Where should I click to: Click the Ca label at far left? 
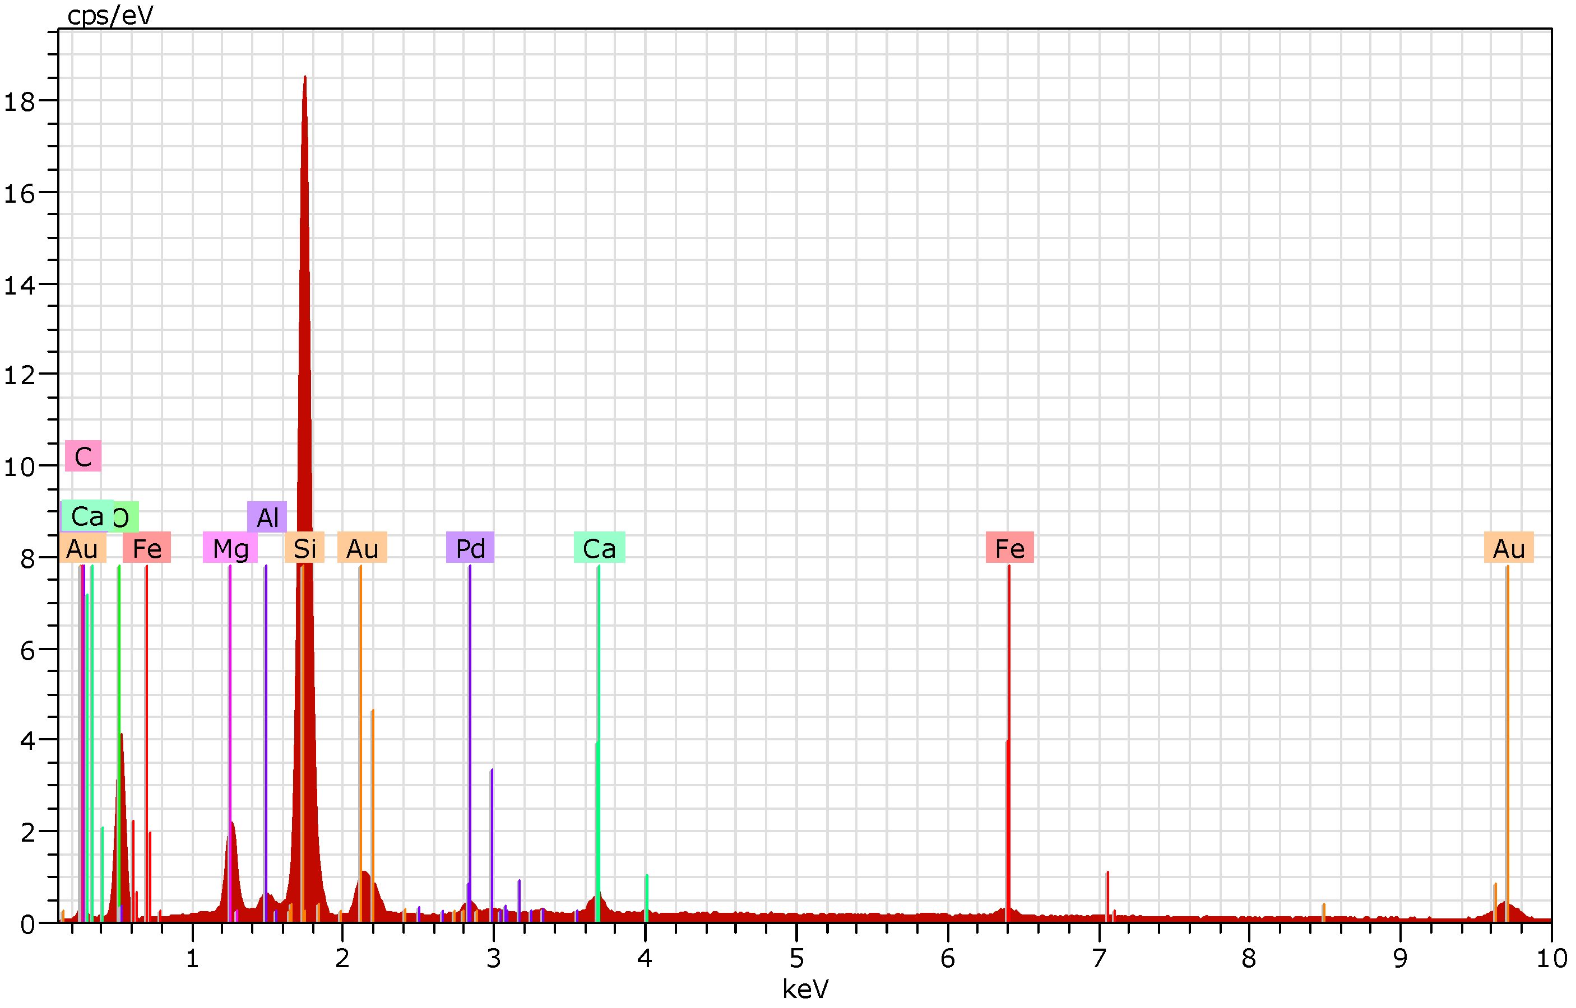click(86, 516)
